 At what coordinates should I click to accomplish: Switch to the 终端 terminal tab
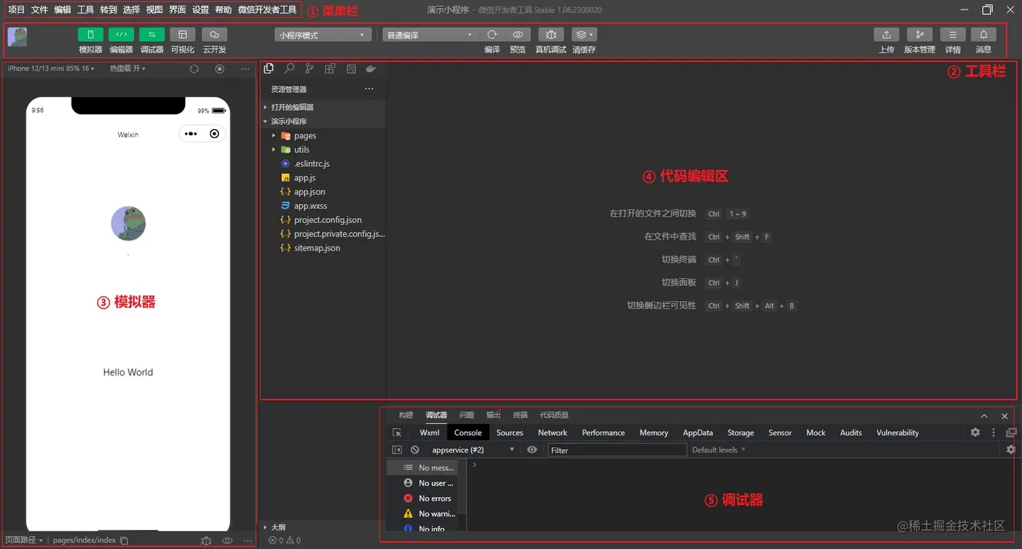pyautogui.click(x=520, y=415)
